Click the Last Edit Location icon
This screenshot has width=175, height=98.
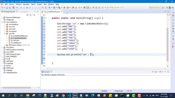tap(112, 8)
